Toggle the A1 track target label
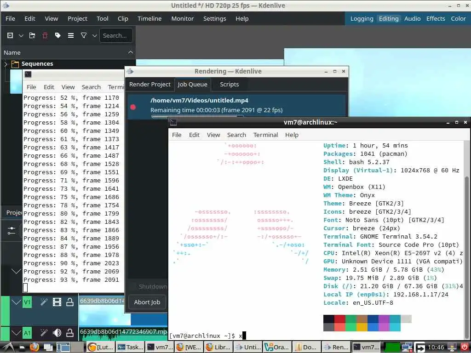Screen dimensions: 471x353 (27, 333)
